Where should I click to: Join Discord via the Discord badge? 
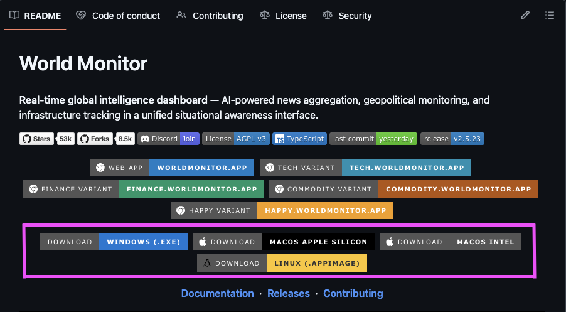168,139
